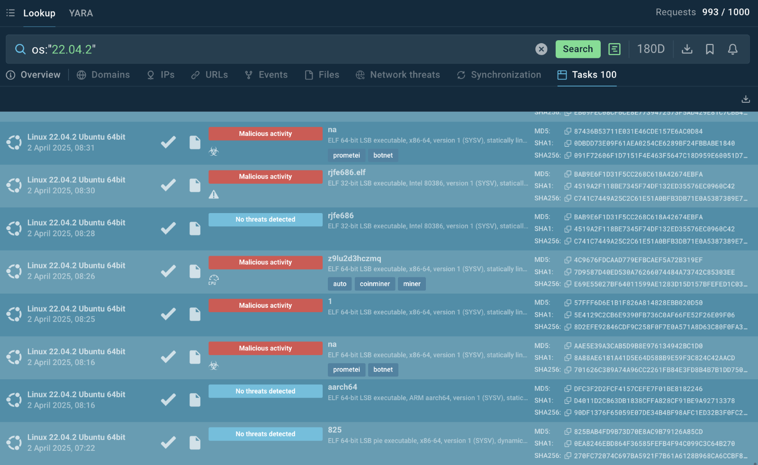Copy MD5 hash BAB9E6F1 with its copy icon

[567, 174]
